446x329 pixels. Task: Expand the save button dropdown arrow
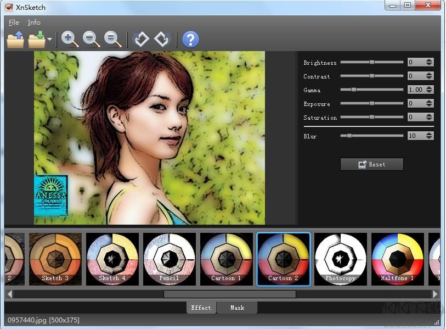[x=50, y=40]
